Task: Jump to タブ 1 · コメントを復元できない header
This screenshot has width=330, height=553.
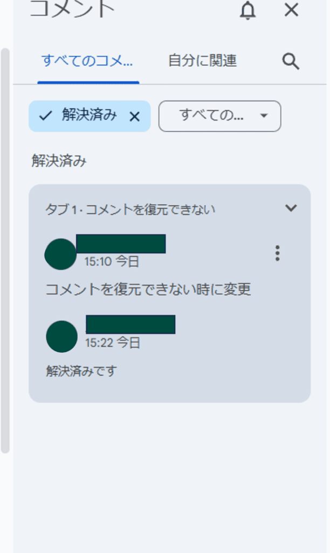Action: click(130, 209)
